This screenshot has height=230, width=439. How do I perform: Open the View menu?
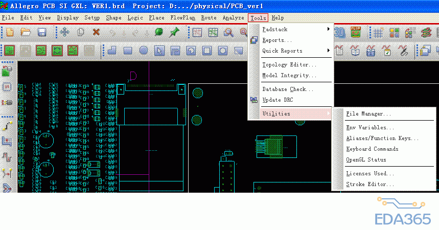[45, 18]
